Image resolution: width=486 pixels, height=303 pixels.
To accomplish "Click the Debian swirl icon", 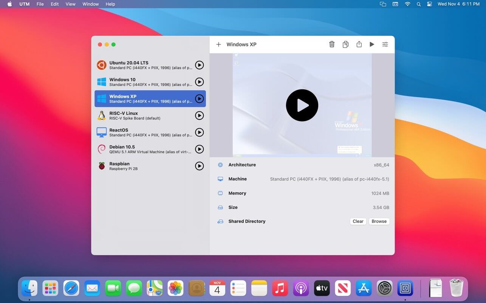I will pyautogui.click(x=101, y=149).
